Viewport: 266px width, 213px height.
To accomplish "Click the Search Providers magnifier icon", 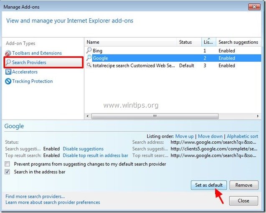I will 8,62.
